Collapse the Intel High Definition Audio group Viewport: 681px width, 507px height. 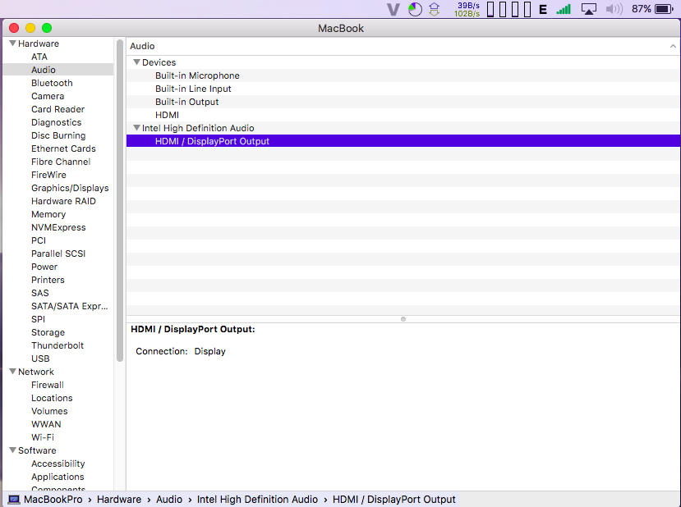click(x=136, y=128)
